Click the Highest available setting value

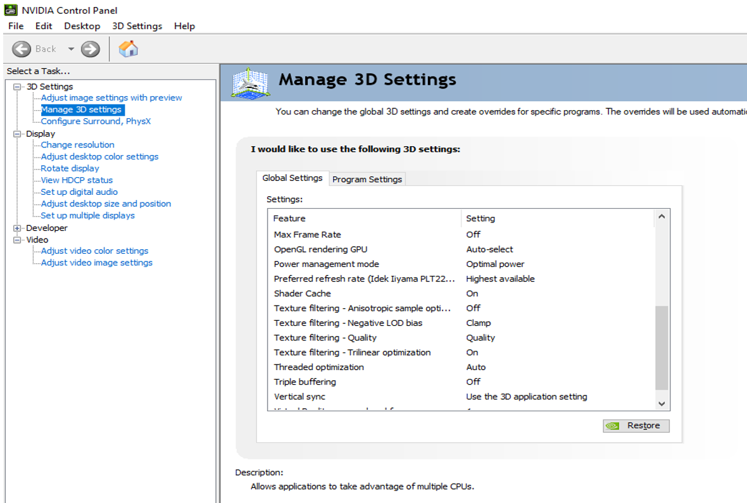500,279
